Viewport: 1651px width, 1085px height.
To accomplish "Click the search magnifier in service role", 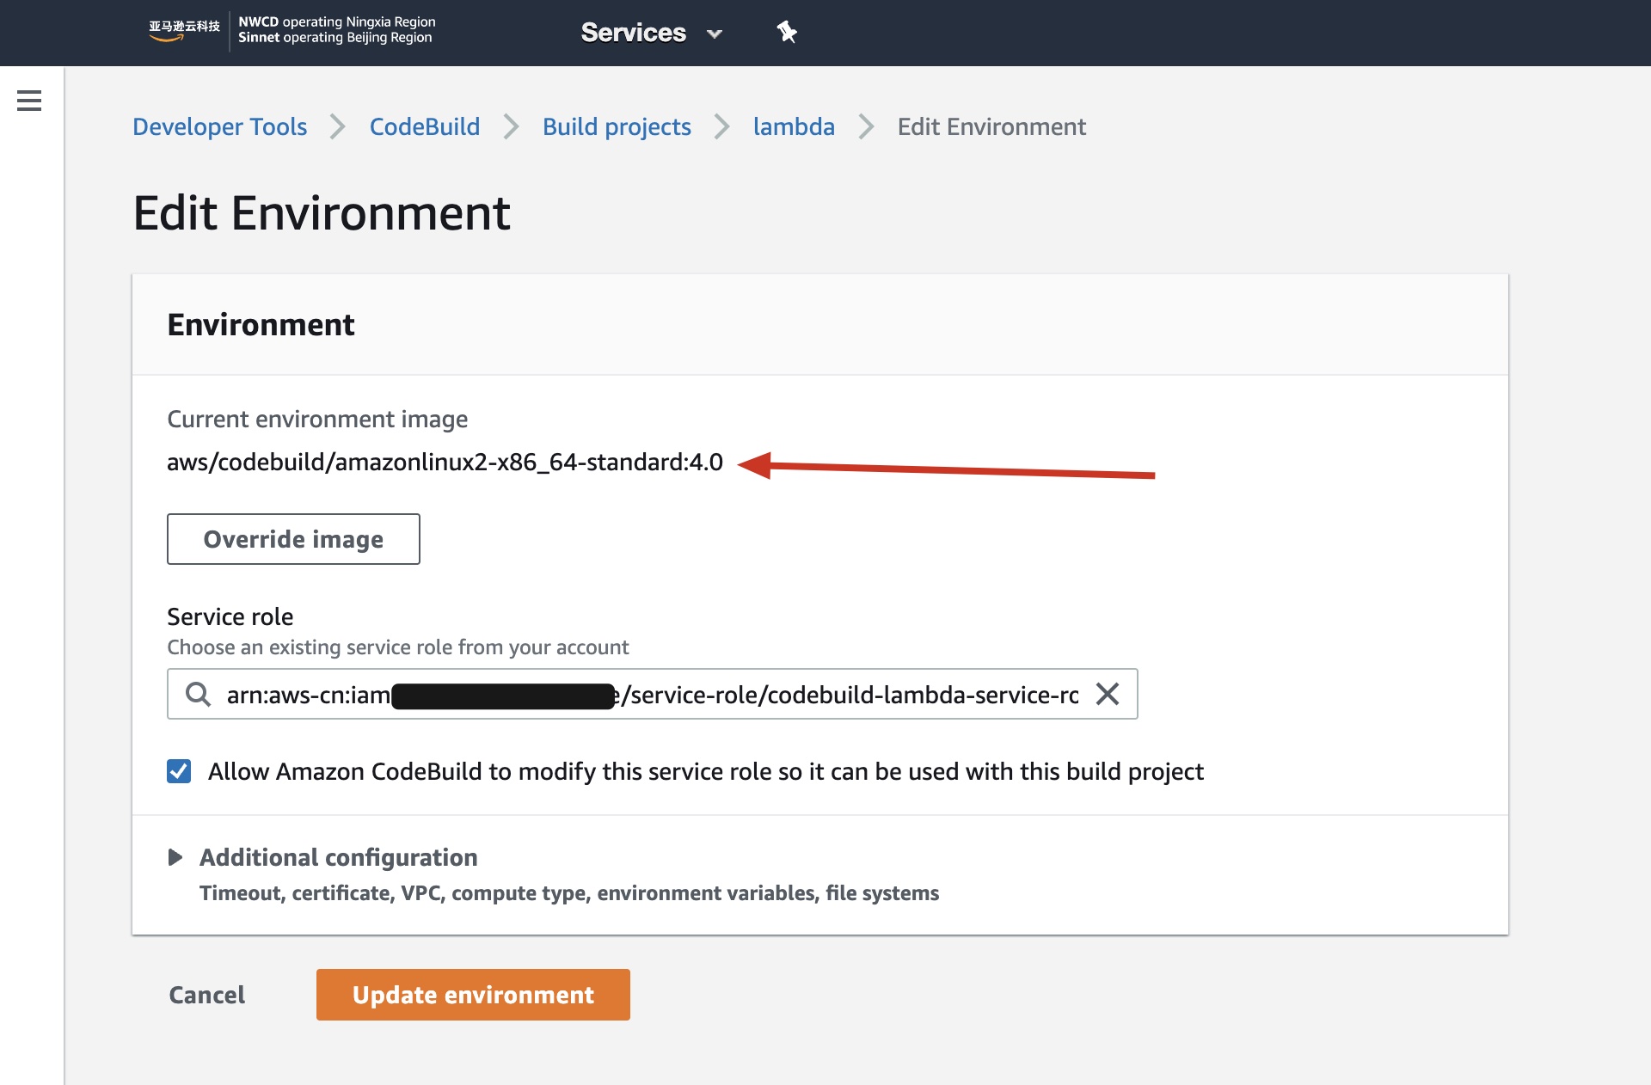I will click(199, 694).
